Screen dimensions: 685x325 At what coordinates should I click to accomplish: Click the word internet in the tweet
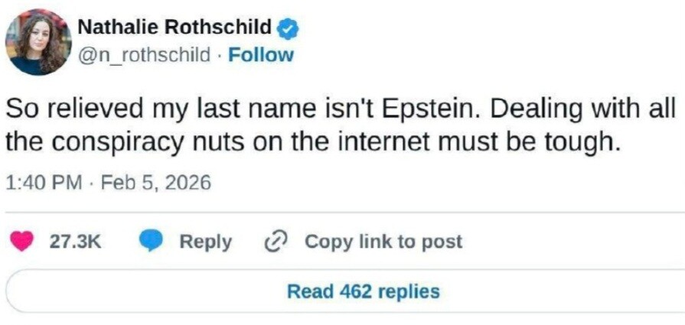tap(390, 141)
